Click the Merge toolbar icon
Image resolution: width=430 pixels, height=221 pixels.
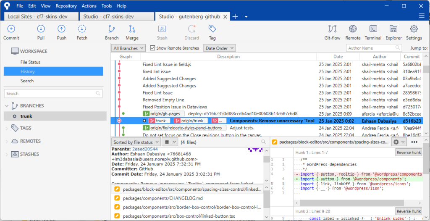[x=132, y=29]
